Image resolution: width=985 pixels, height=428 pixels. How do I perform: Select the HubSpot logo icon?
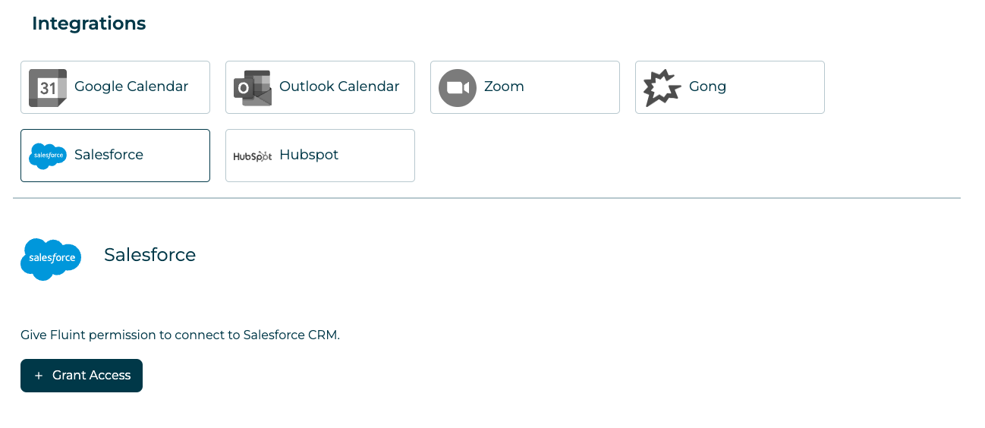pyautogui.click(x=253, y=156)
